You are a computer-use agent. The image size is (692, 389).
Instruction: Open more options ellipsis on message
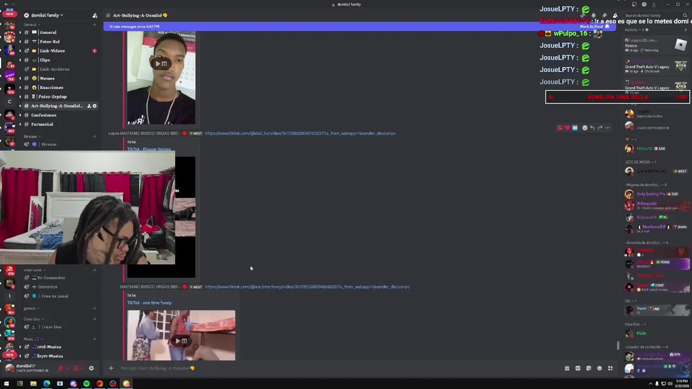608,128
